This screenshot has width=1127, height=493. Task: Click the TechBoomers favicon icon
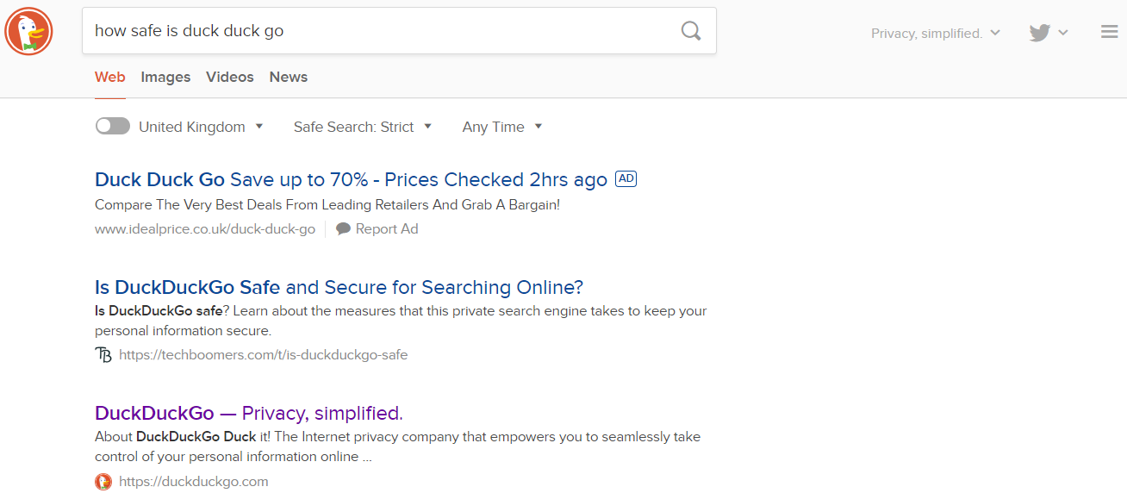(103, 355)
